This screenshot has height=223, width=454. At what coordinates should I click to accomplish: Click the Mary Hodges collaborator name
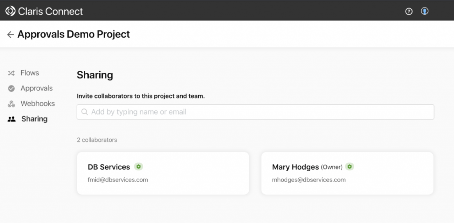295,167
